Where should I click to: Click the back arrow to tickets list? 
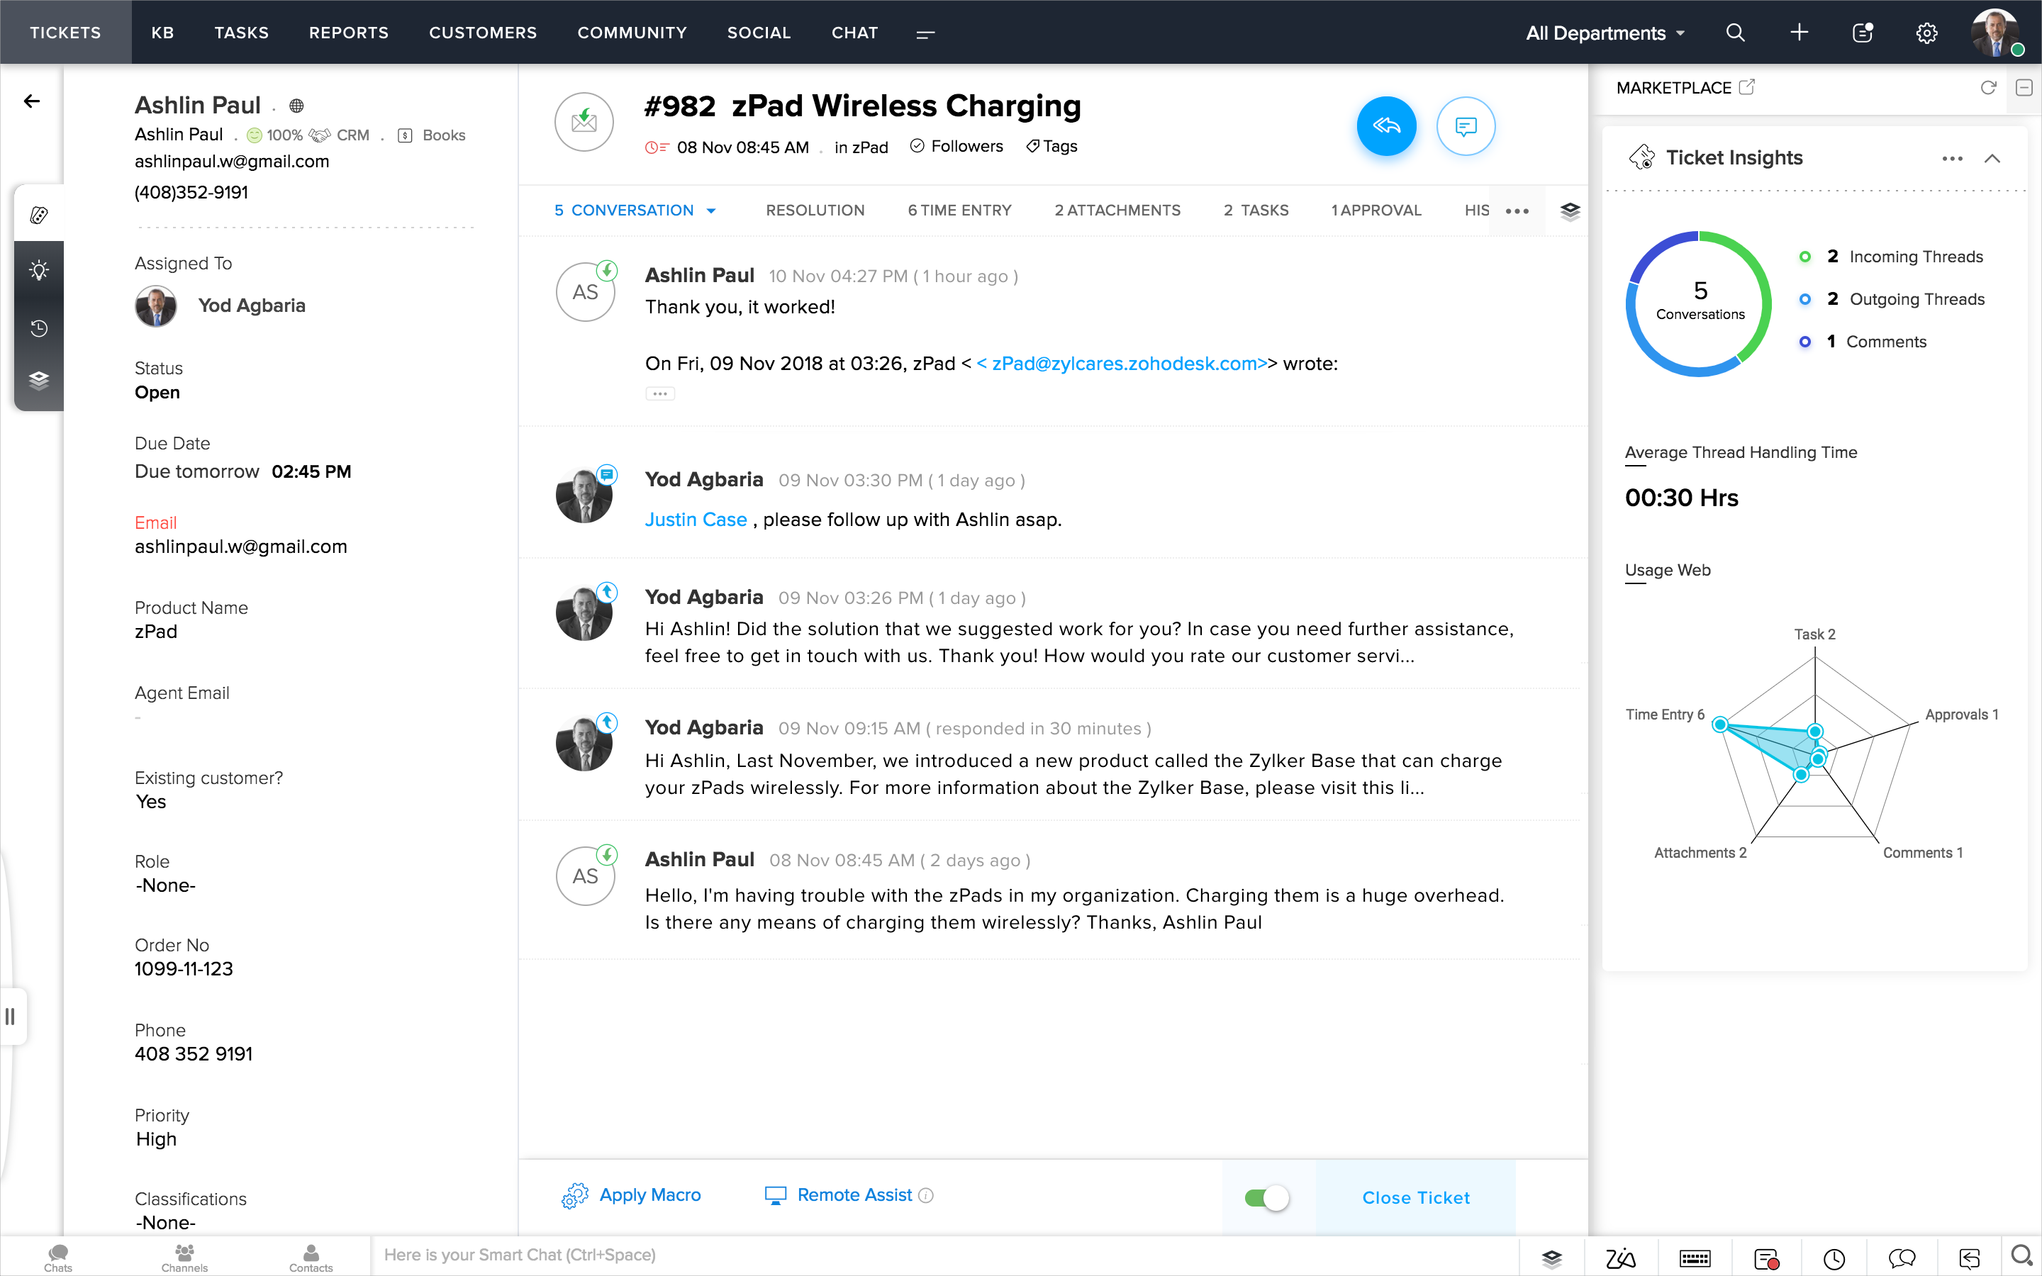pos(32,101)
